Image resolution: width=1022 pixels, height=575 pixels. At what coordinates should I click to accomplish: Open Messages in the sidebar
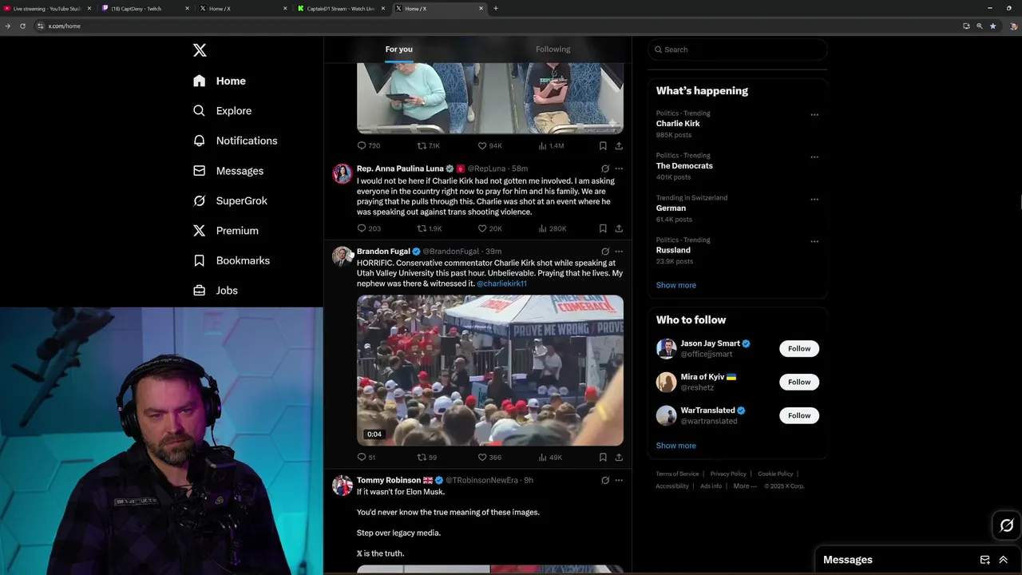(228, 171)
